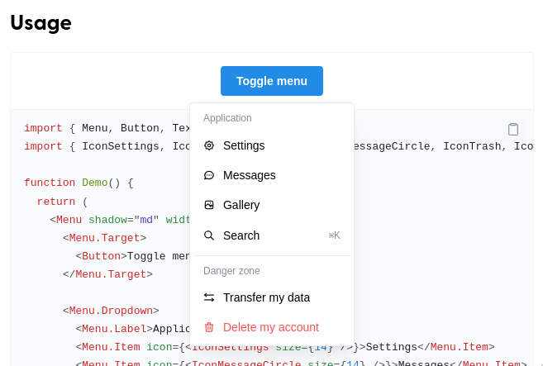Select Delete my account
Screen dimensions: 543x366
click(x=270, y=327)
